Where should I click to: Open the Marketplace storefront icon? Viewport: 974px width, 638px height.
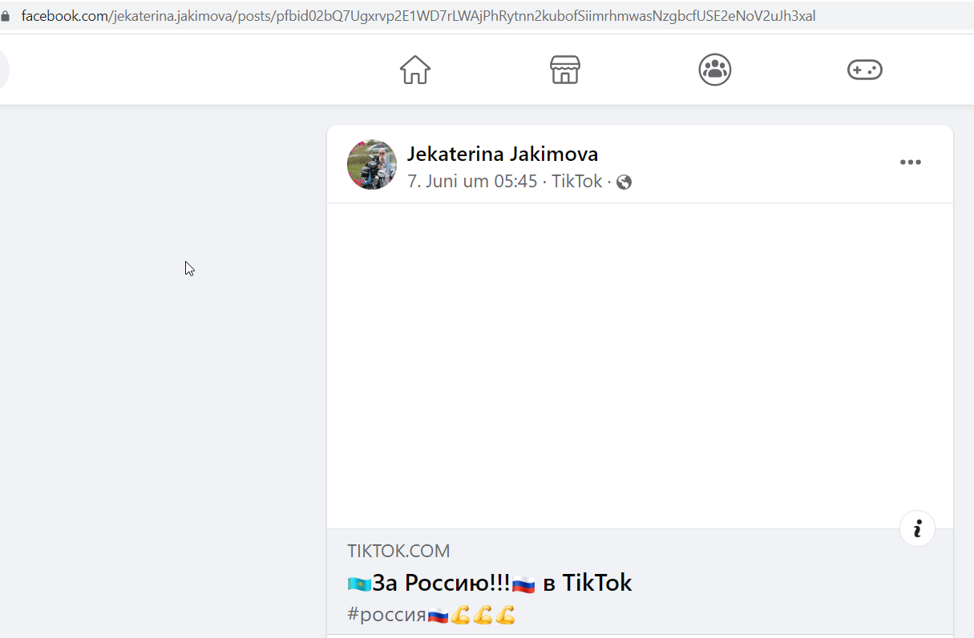pyautogui.click(x=565, y=70)
